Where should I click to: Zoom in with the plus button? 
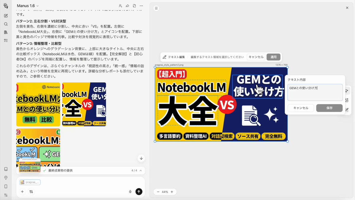(x=172, y=192)
